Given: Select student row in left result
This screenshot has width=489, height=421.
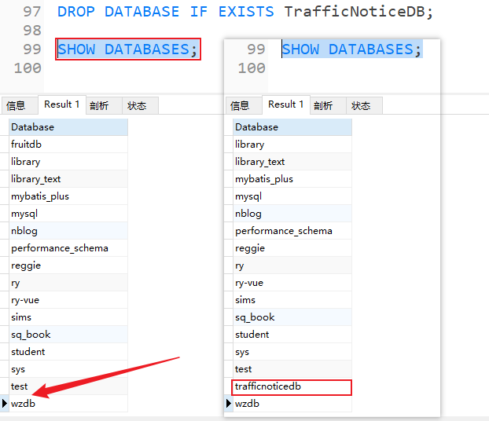Looking at the screenshot, I should pyautogui.click(x=68, y=352).
